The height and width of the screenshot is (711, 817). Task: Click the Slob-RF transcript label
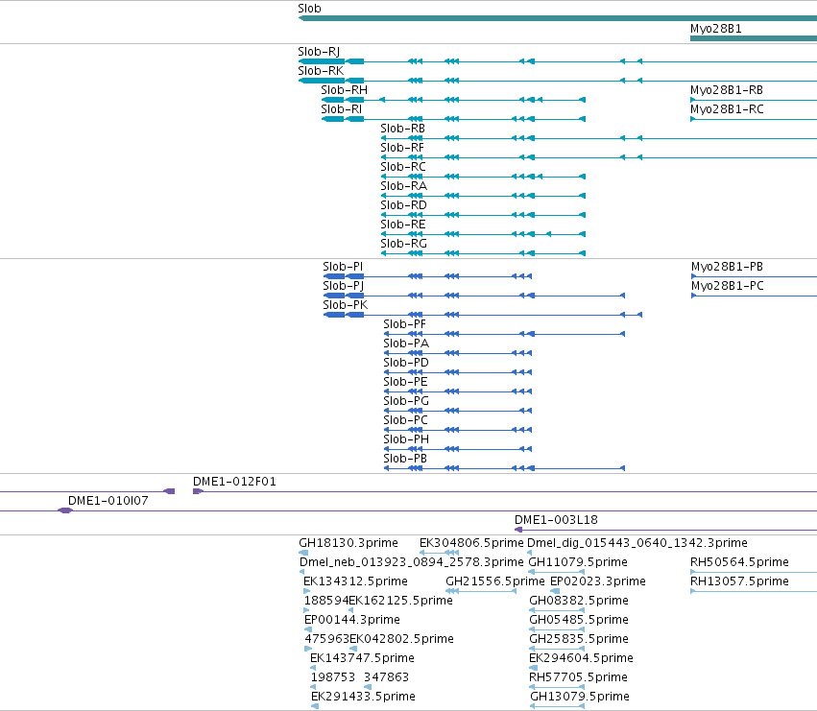pyautogui.click(x=402, y=148)
